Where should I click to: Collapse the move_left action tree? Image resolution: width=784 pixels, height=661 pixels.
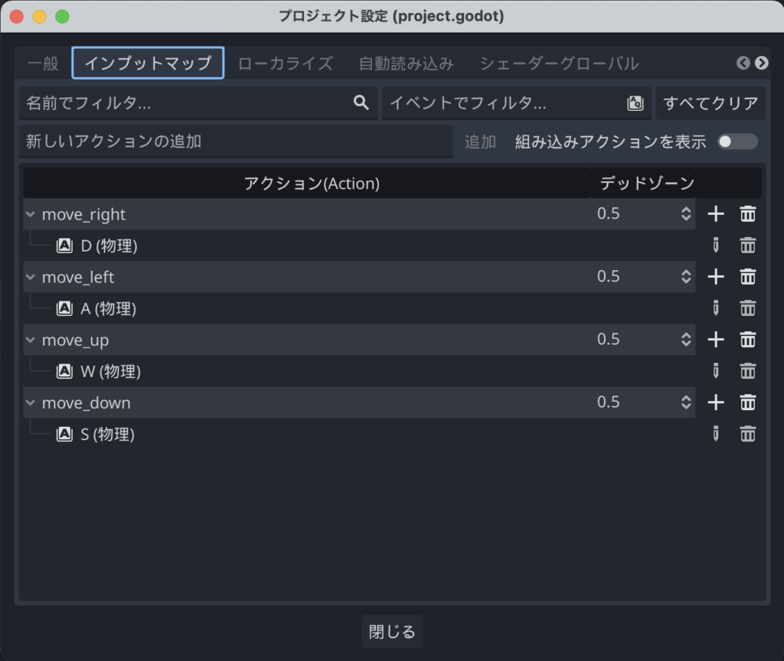(x=31, y=278)
